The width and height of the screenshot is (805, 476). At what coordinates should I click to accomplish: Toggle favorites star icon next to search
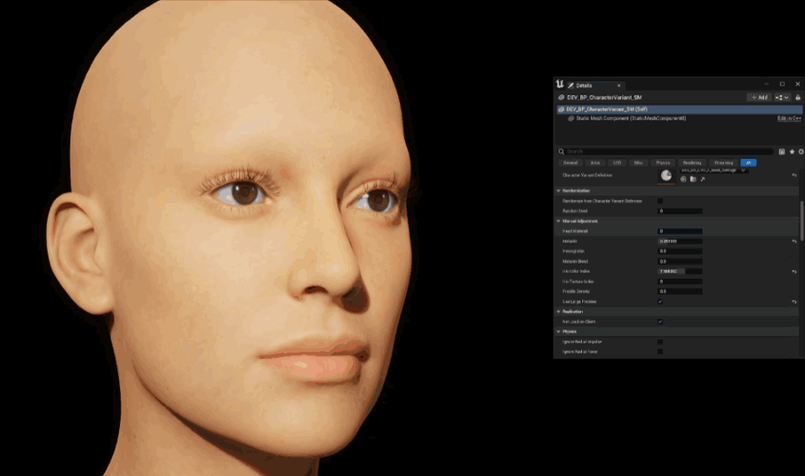(792, 152)
